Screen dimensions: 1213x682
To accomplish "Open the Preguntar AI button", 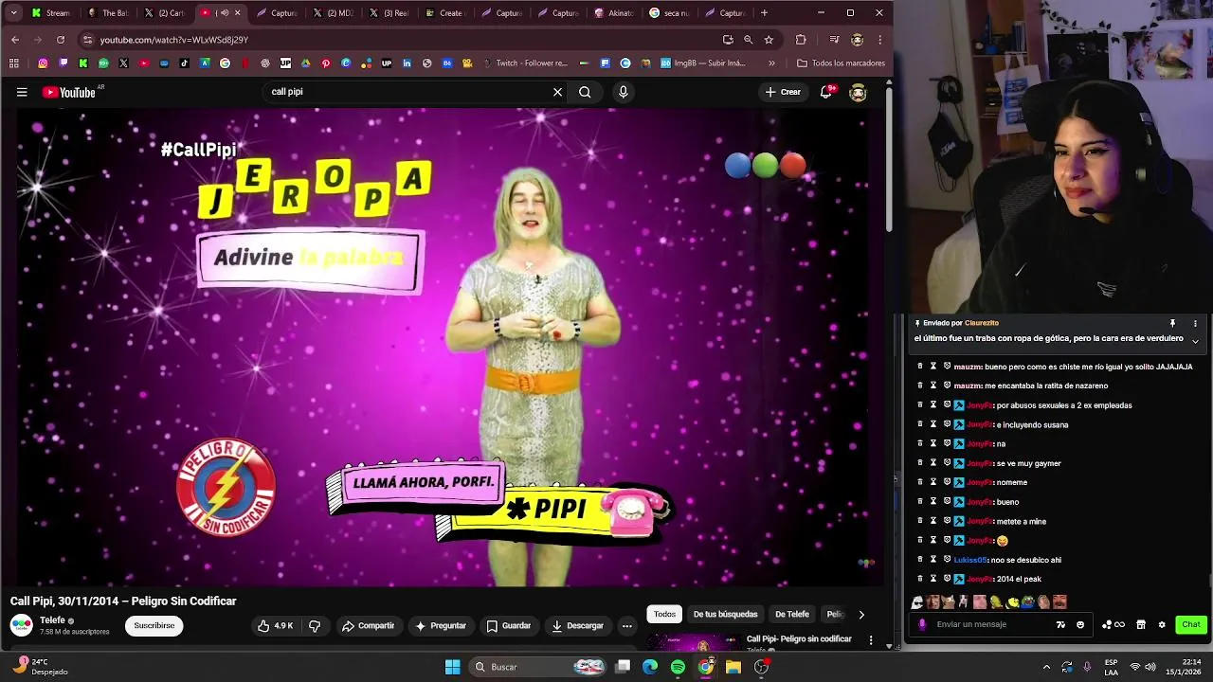I will [441, 626].
